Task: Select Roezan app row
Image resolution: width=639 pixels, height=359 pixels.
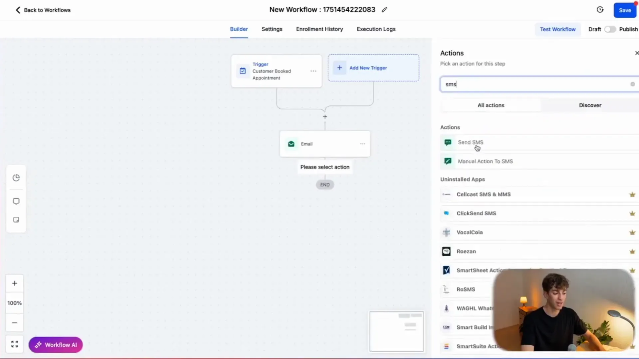Action: click(539, 251)
